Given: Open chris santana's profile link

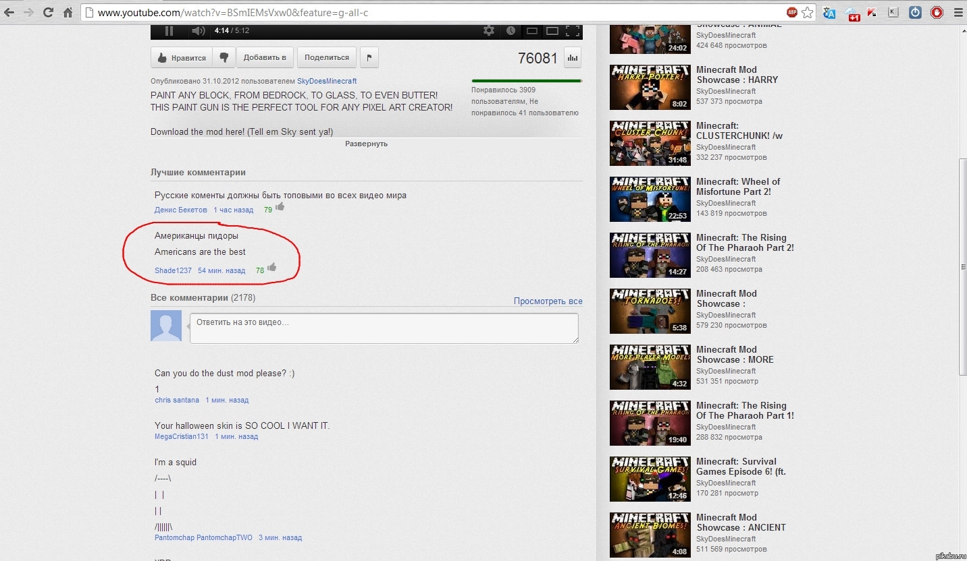Looking at the screenshot, I should tap(177, 400).
